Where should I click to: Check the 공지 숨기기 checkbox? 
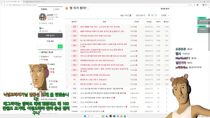[x=135, y=15]
